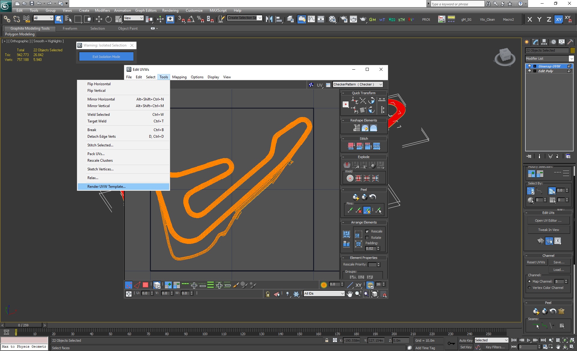
Task: Click the yellow object color swatch
Action: point(572,50)
